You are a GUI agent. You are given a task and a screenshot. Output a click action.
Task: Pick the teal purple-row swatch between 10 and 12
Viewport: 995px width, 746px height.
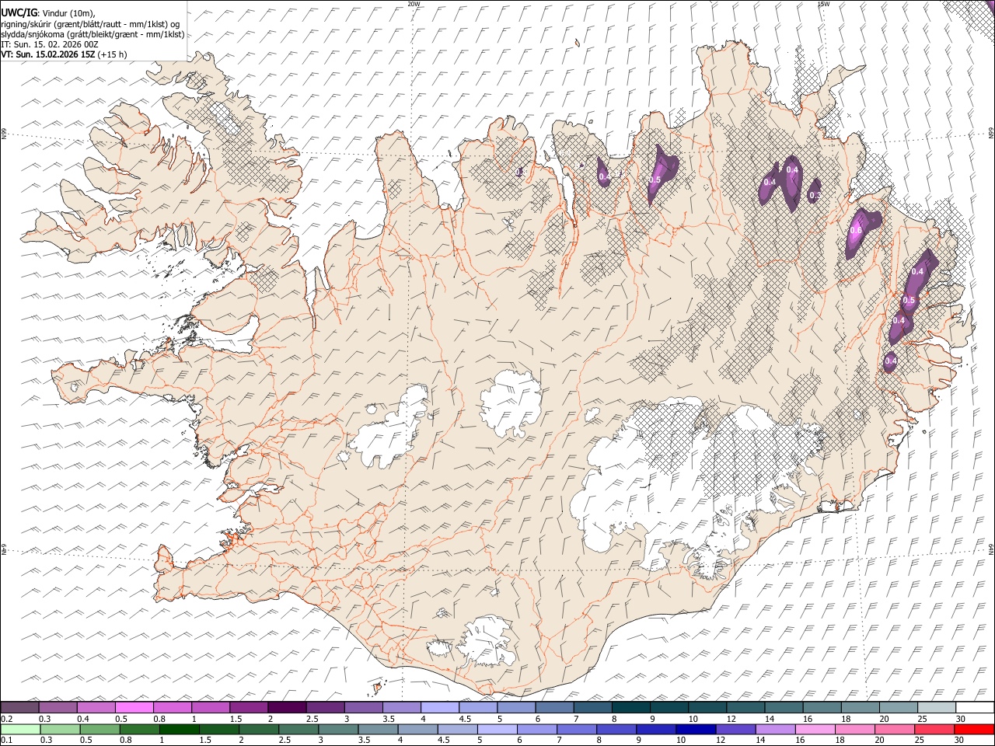coord(707,707)
